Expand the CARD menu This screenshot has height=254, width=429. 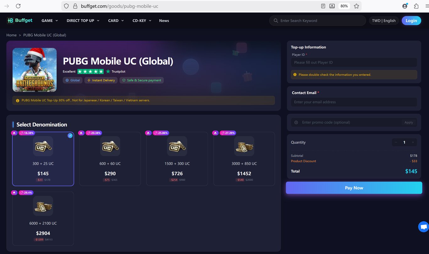[116, 21]
